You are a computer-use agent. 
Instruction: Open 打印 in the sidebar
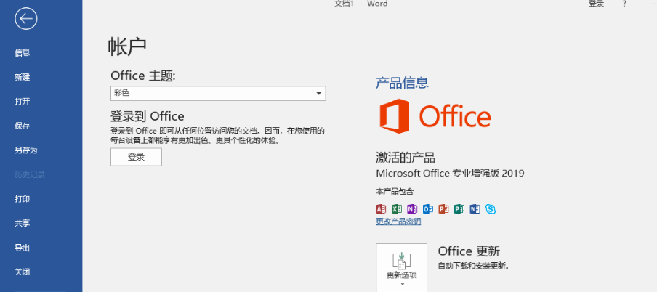point(23,199)
